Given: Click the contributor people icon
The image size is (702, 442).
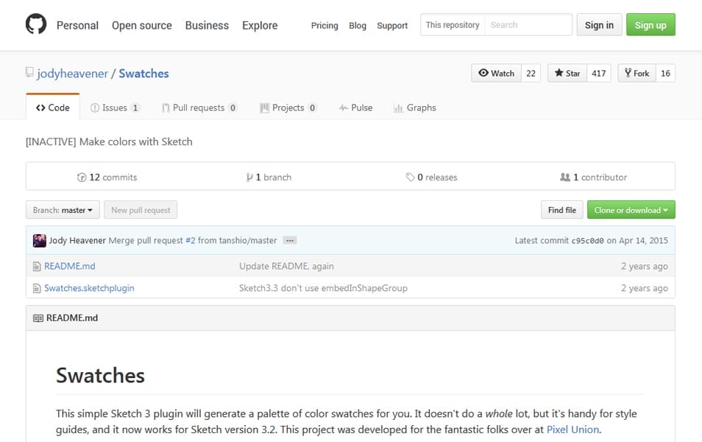Looking at the screenshot, I should point(564,178).
